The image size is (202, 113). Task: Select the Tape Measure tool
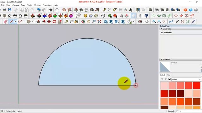click(x=66, y=22)
